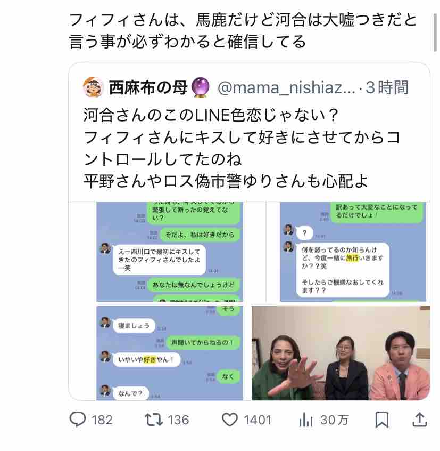Open top-left LINE chat screenshot

pyautogui.click(x=170, y=252)
